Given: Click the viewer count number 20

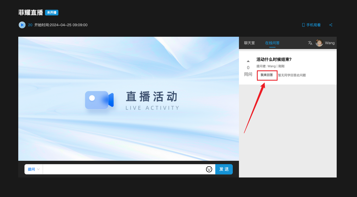Looking at the screenshot, I should (x=30, y=25).
